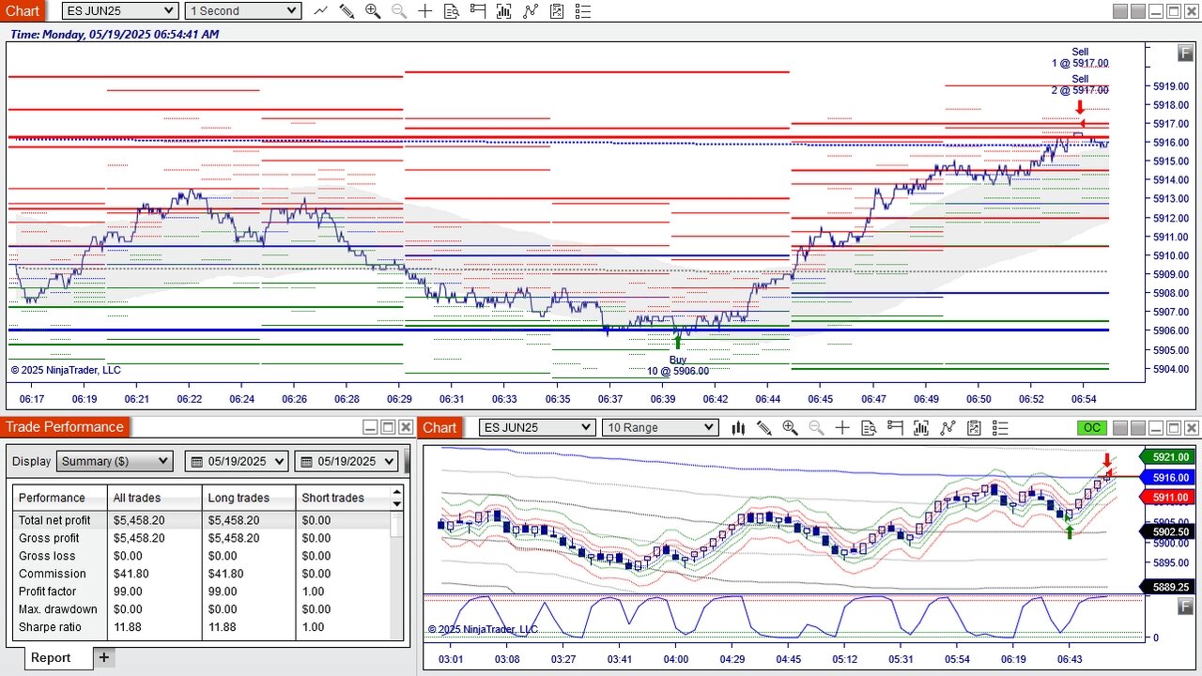Select the top Chart window tab
This screenshot has width=1202, height=676.
[x=23, y=11]
